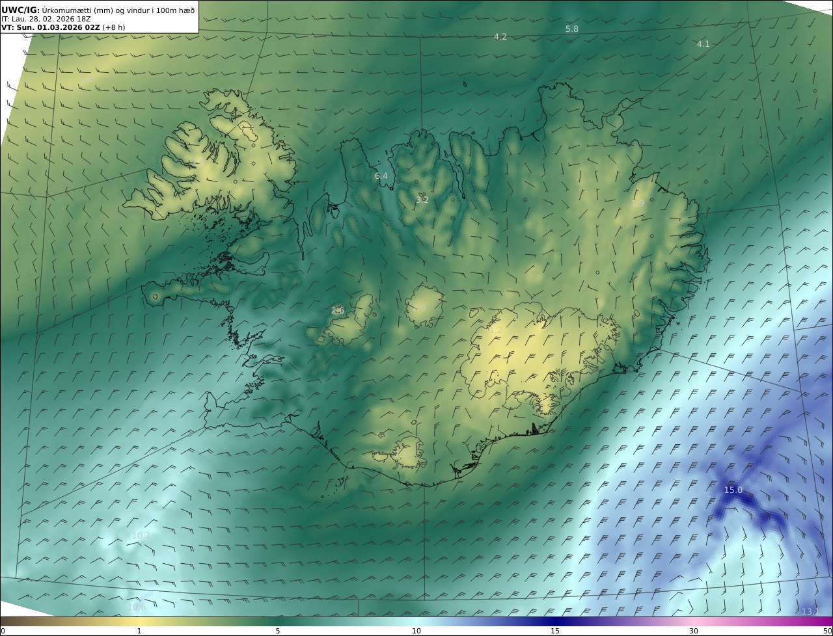
Task: Click the VT valid time line
Action: pyautogui.click(x=63, y=27)
